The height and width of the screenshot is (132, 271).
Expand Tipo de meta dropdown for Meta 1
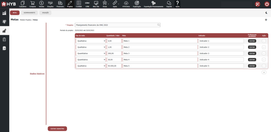point(91,41)
